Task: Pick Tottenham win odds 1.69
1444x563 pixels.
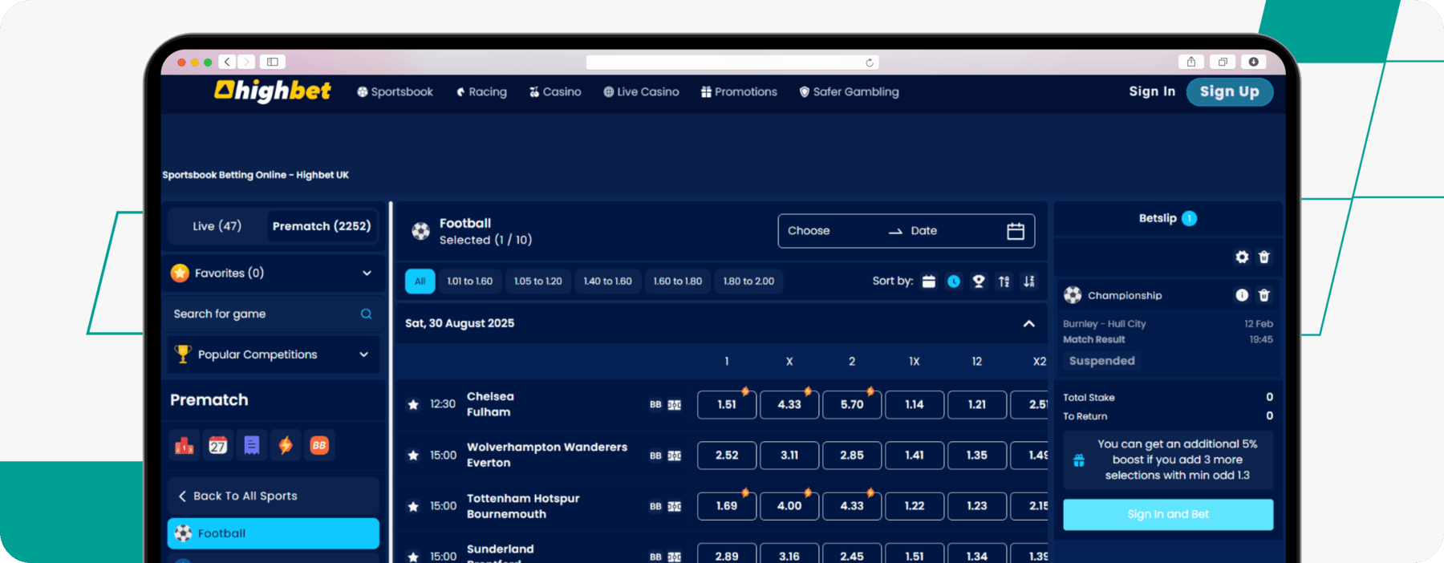Action: point(727,506)
